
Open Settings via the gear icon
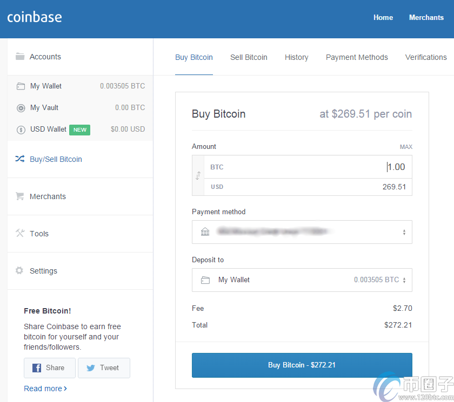click(21, 270)
